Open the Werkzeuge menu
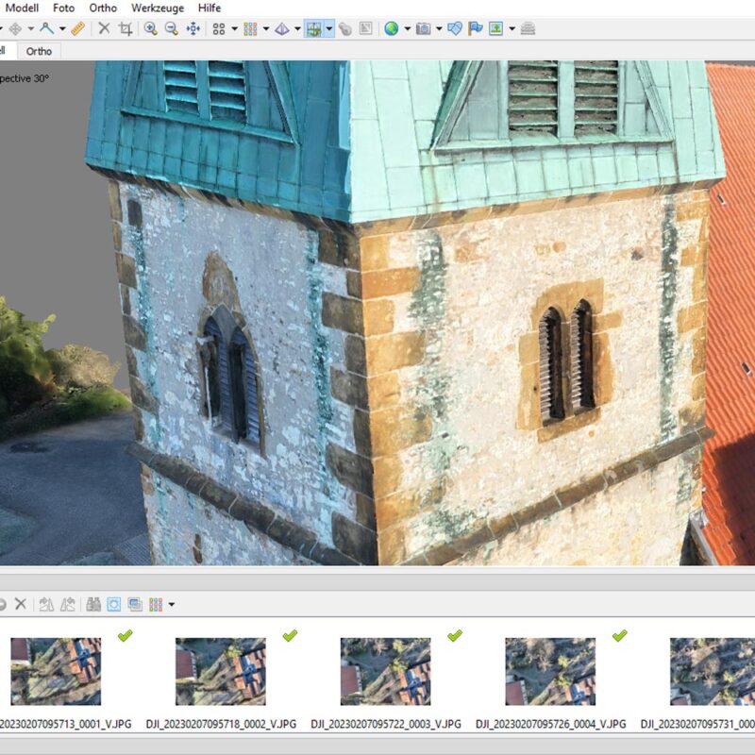 point(158,8)
